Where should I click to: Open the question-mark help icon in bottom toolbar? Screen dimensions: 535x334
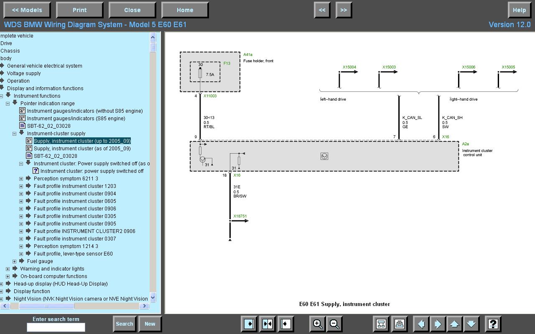point(493,324)
